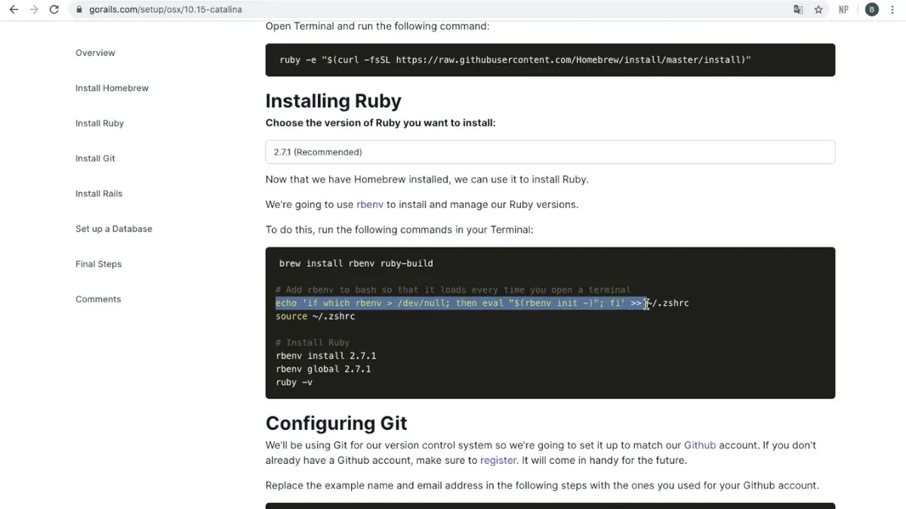Jump to Install Homebrew section

tap(112, 88)
